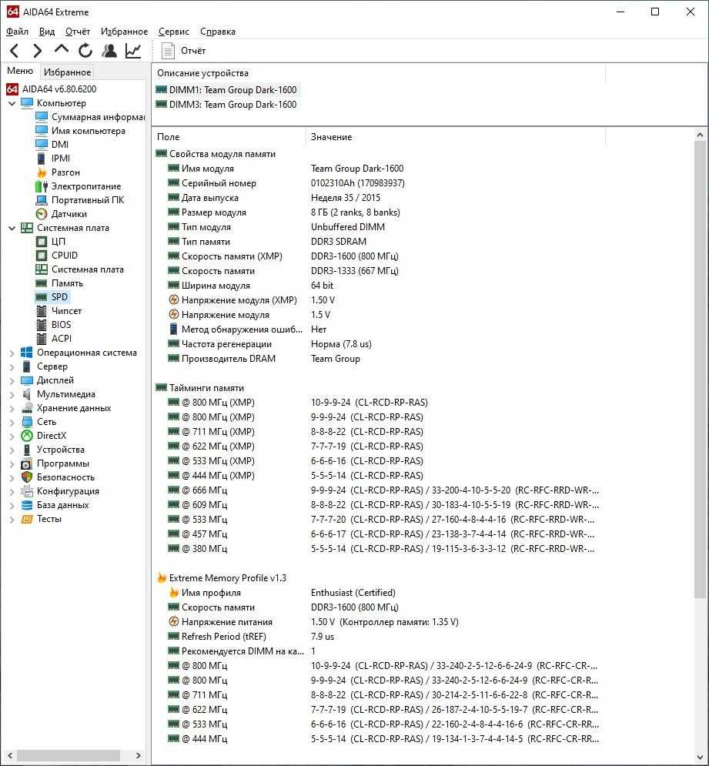Open the user icon in the toolbar

point(109,50)
